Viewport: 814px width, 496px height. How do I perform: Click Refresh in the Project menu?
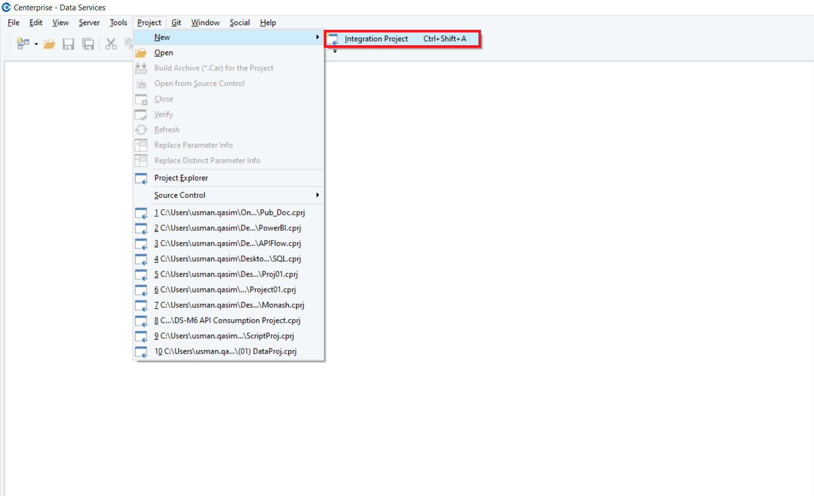pos(229,130)
